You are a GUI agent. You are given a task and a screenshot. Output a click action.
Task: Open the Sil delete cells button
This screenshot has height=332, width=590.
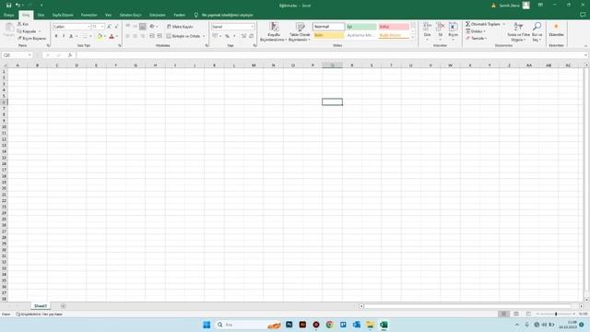pos(441,31)
